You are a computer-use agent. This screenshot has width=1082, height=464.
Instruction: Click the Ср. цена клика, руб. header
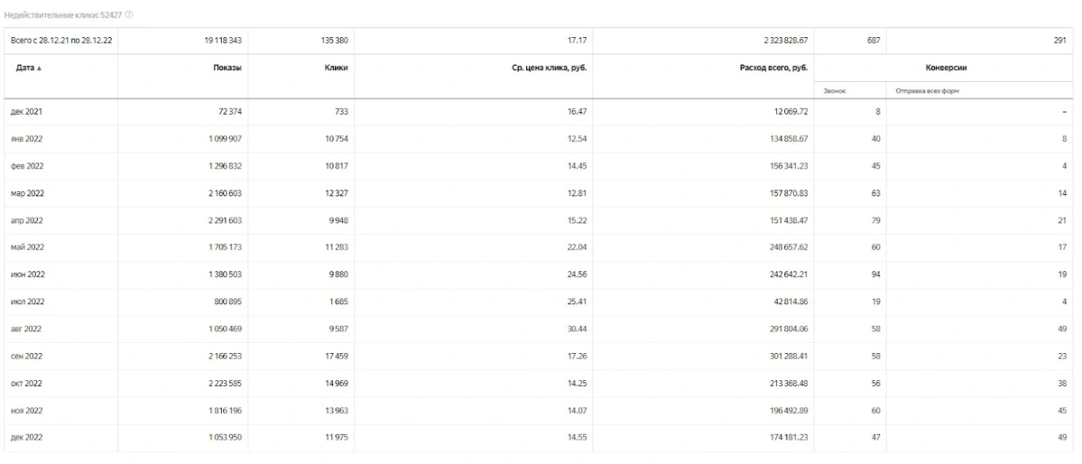[549, 68]
